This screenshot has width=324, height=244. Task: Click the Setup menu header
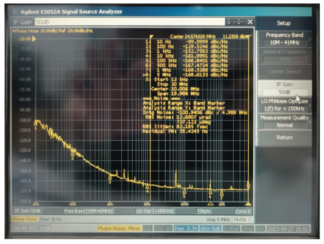tap(284, 23)
